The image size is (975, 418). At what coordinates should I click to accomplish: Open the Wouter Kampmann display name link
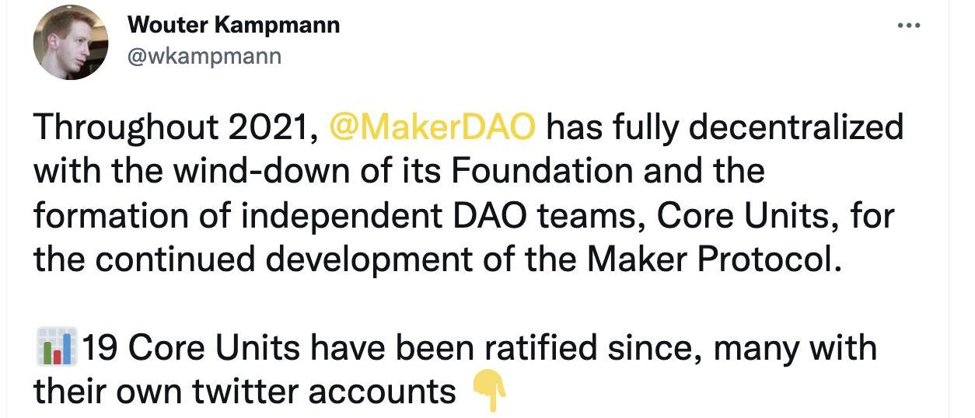pos(233,25)
